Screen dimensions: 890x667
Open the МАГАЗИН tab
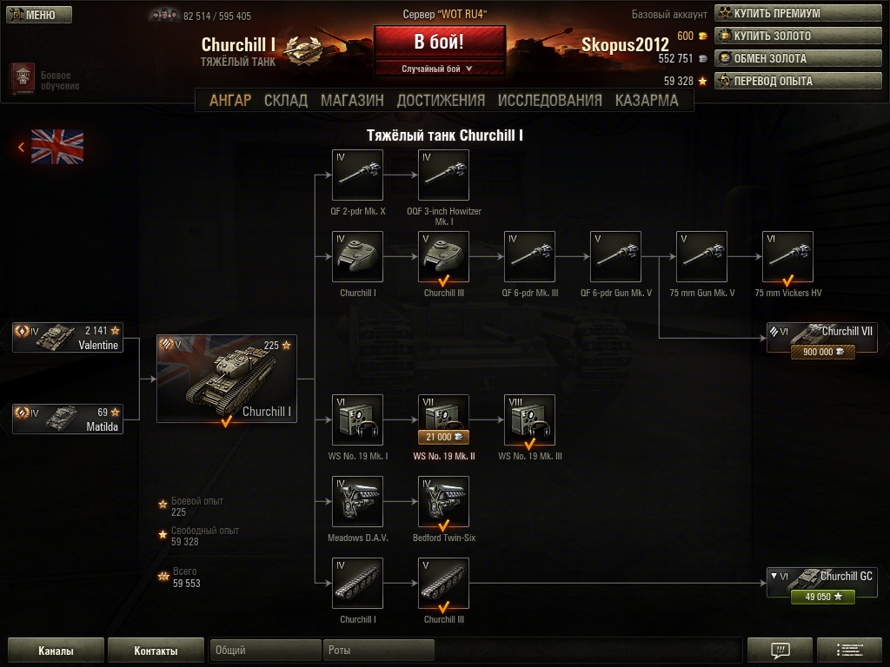point(352,101)
